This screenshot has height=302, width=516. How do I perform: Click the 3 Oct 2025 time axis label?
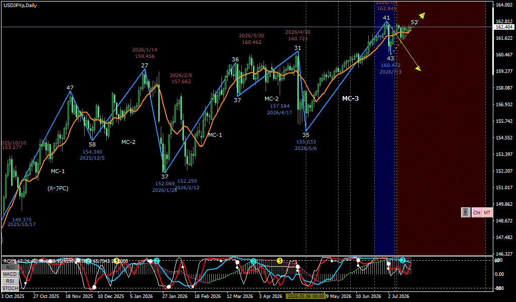pyautogui.click(x=12, y=296)
